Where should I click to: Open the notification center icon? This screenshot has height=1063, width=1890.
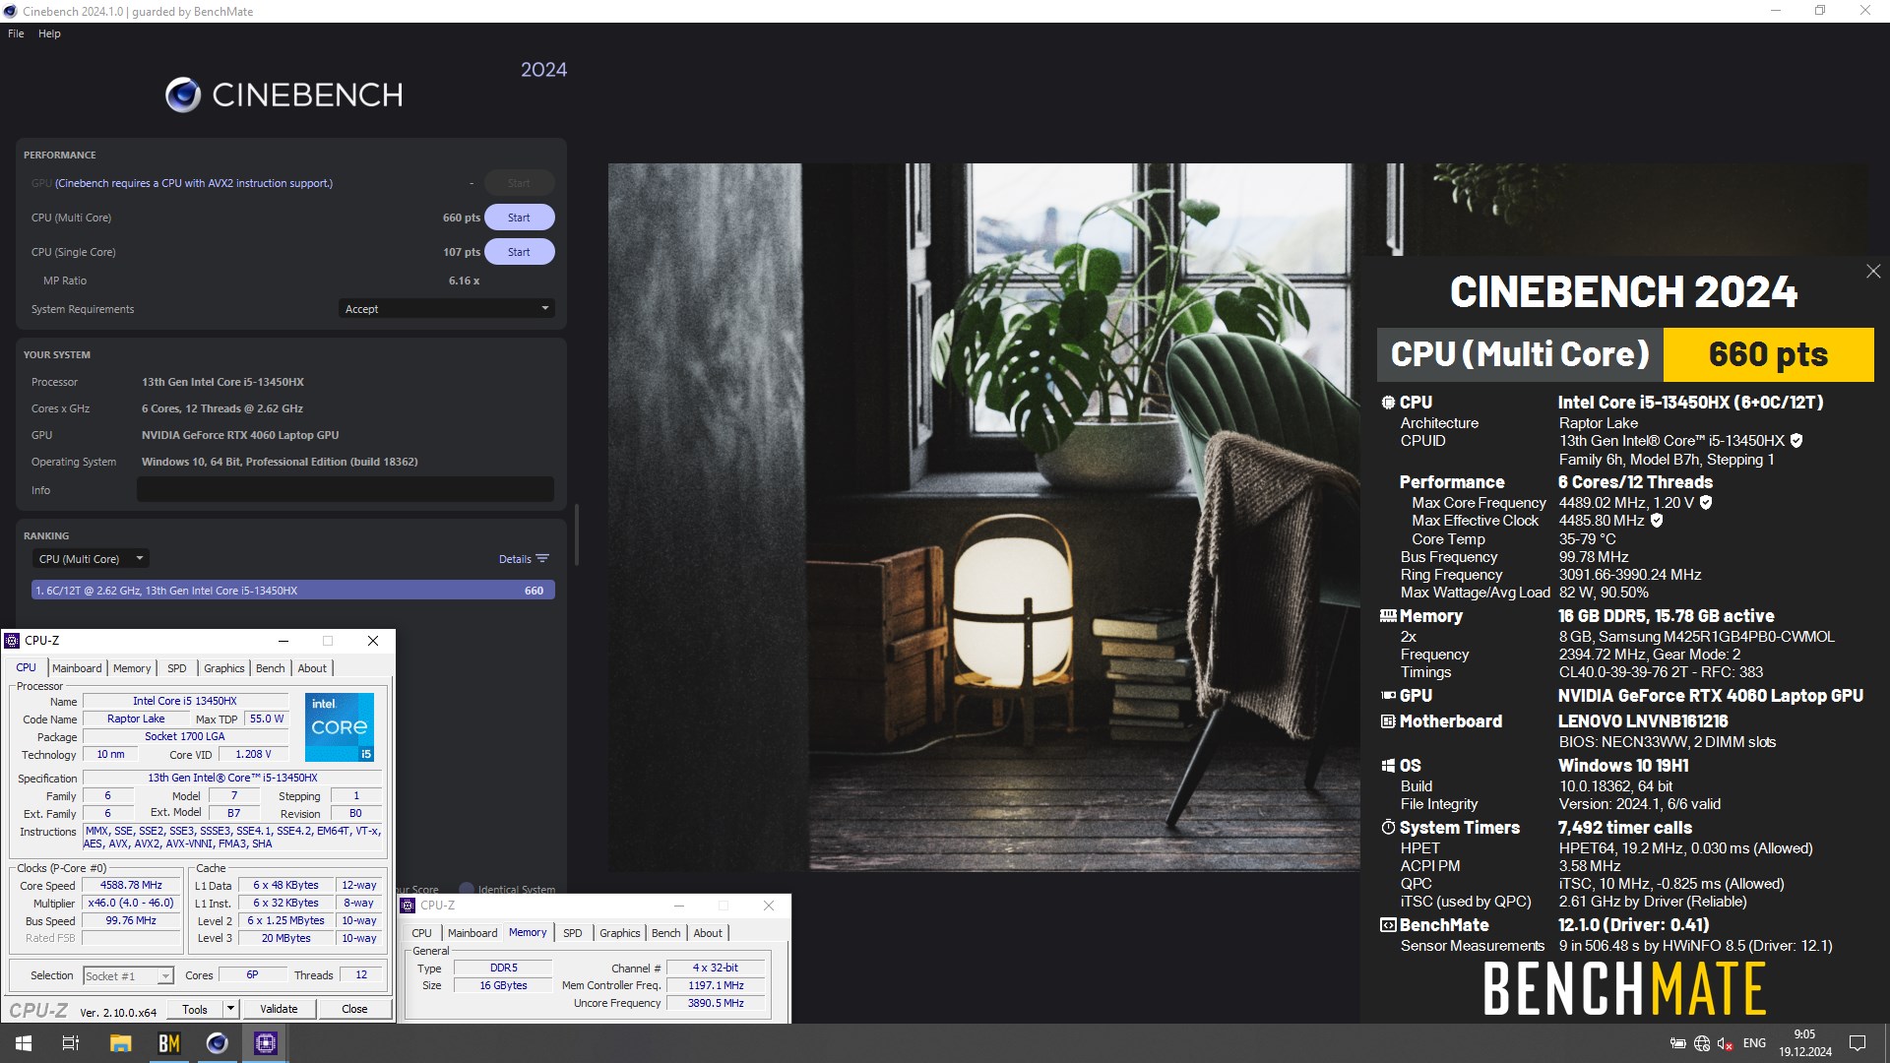click(1858, 1043)
